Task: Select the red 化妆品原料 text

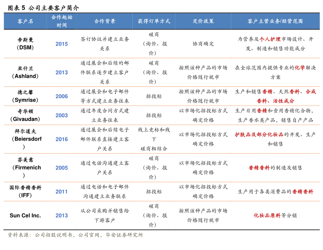Action: click(267, 216)
